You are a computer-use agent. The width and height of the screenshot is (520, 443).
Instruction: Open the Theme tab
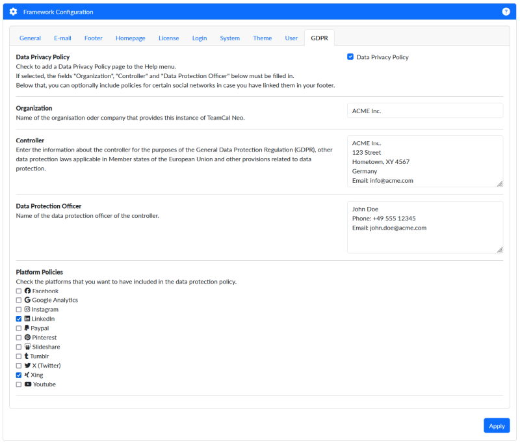click(262, 38)
